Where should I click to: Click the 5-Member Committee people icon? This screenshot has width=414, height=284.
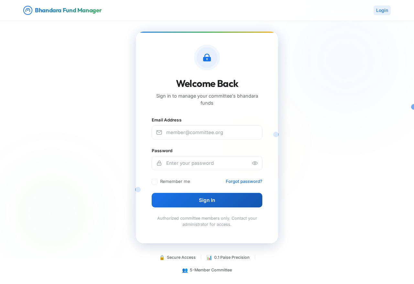[x=185, y=270]
